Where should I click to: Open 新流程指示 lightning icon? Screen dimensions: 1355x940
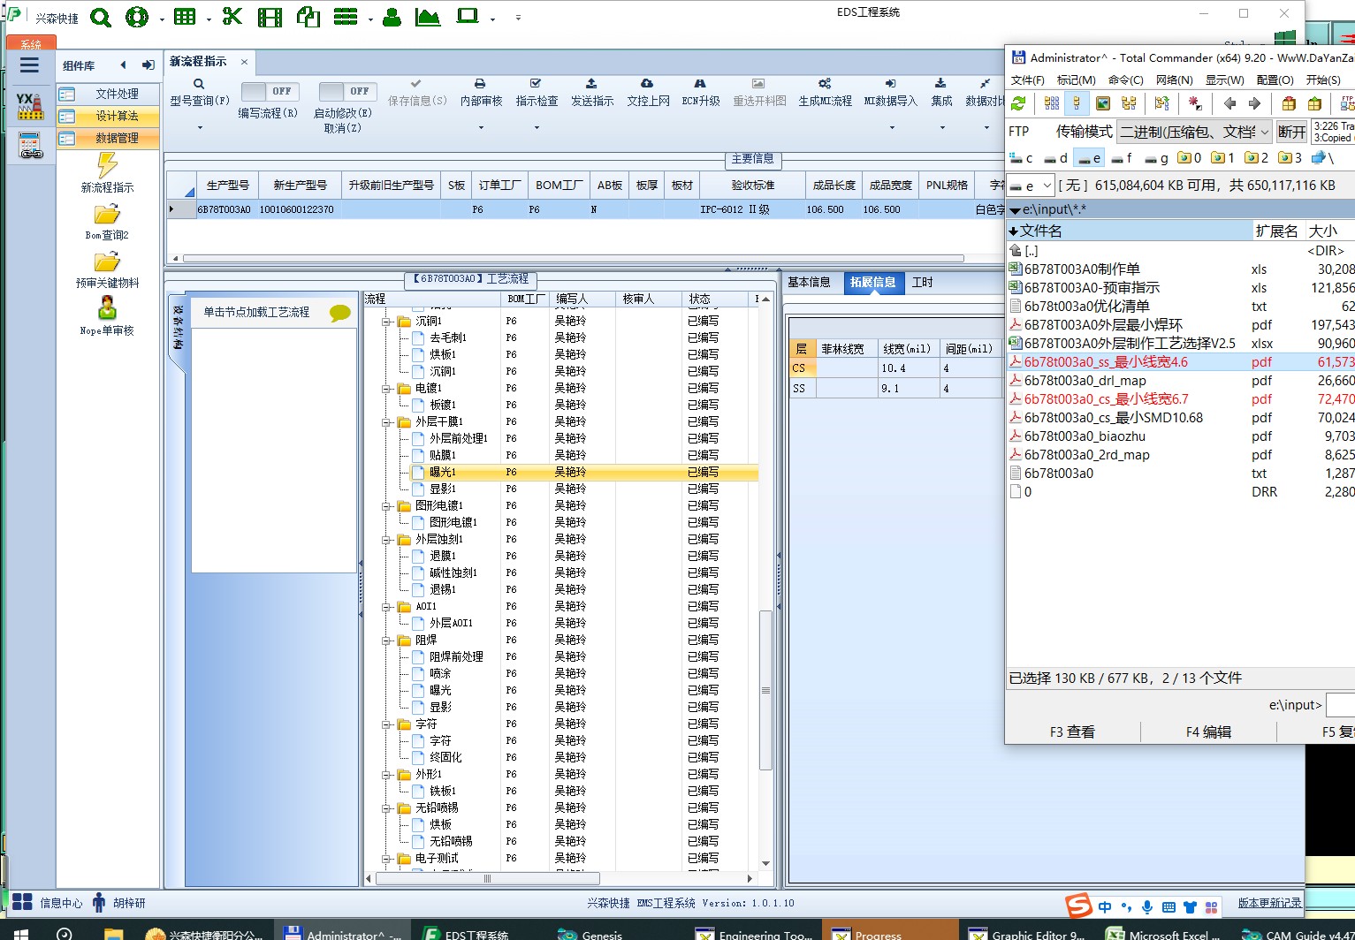click(x=107, y=165)
